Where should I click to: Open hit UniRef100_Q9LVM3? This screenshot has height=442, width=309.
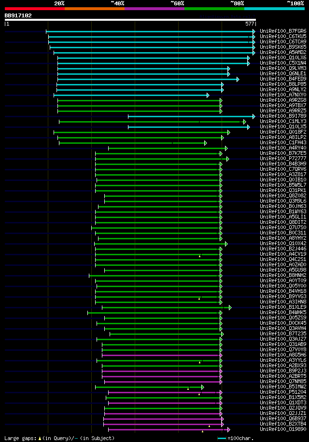point(283,68)
